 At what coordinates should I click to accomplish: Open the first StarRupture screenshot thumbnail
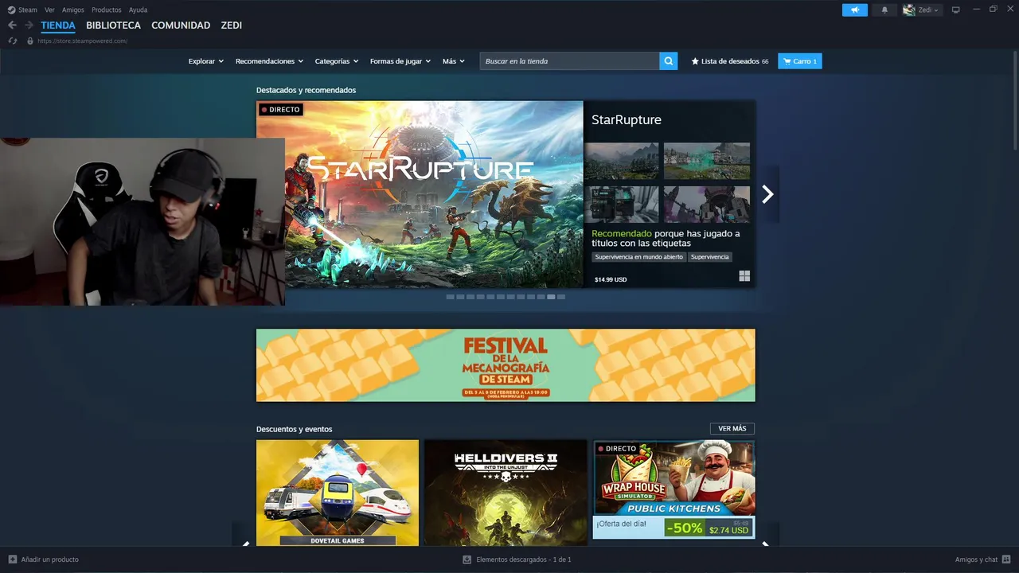point(622,162)
